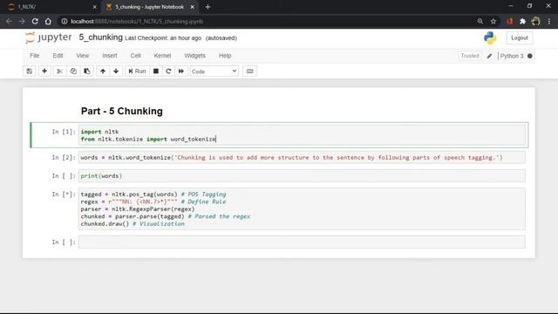
Task: Click the pencil edit mode indicator
Action: (x=490, y=56)
